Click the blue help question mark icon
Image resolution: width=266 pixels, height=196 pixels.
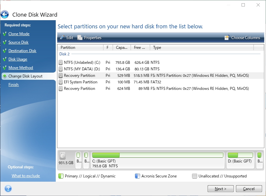point(8,189)
